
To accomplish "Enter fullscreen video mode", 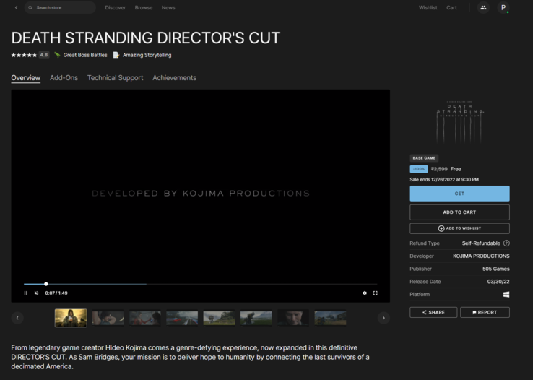I will (x=376, y=293).
